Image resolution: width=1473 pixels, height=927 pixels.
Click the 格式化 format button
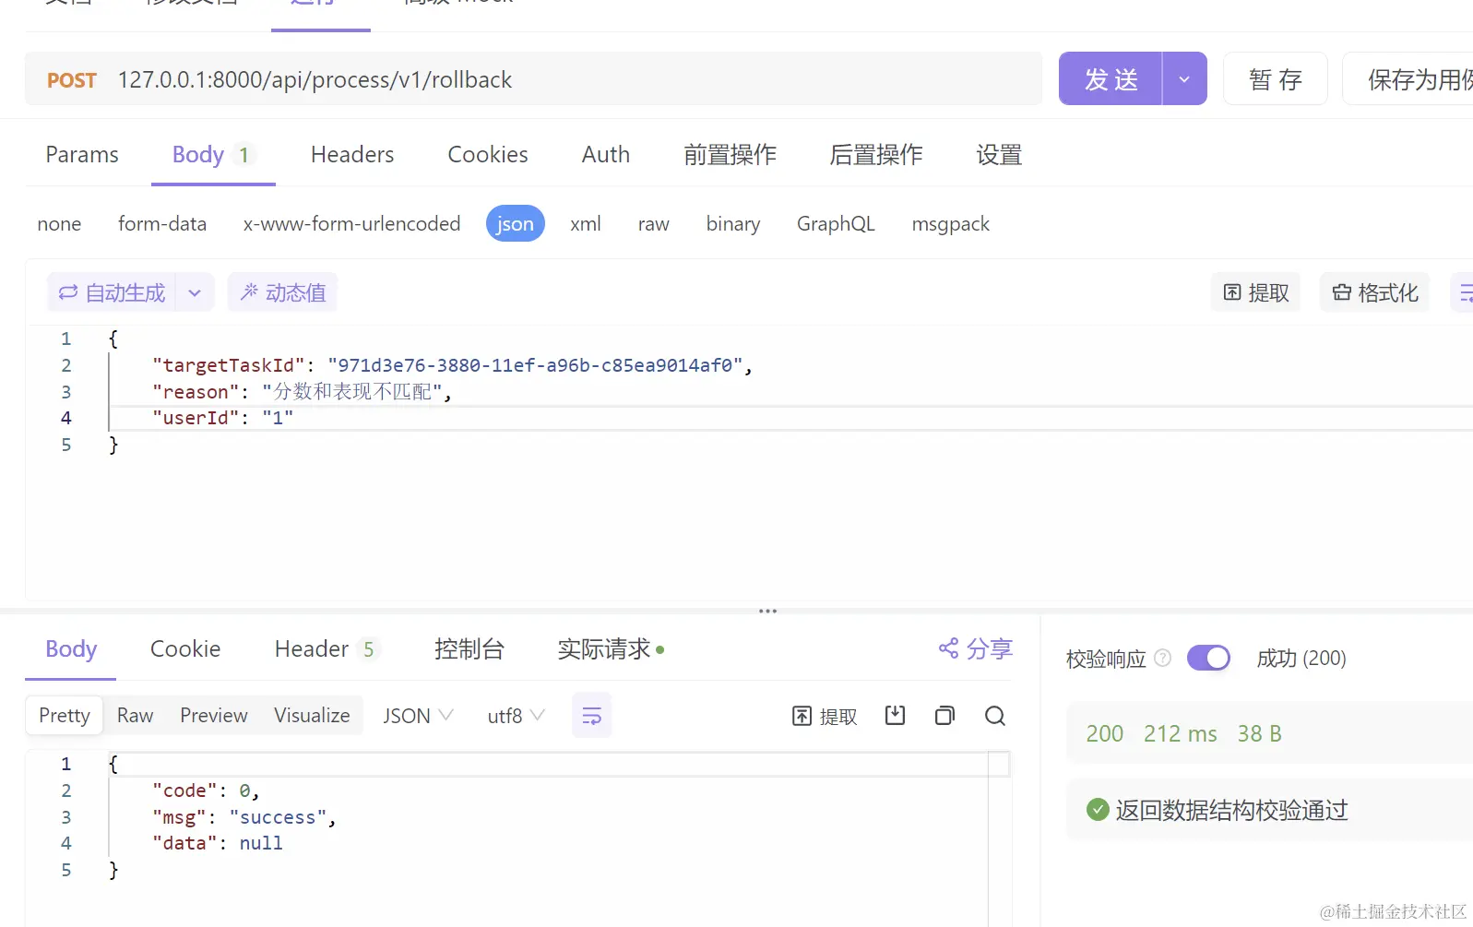point(1374,292)
